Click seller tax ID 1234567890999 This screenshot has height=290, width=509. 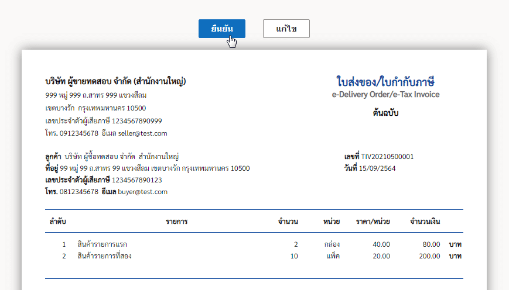point(136,121)
